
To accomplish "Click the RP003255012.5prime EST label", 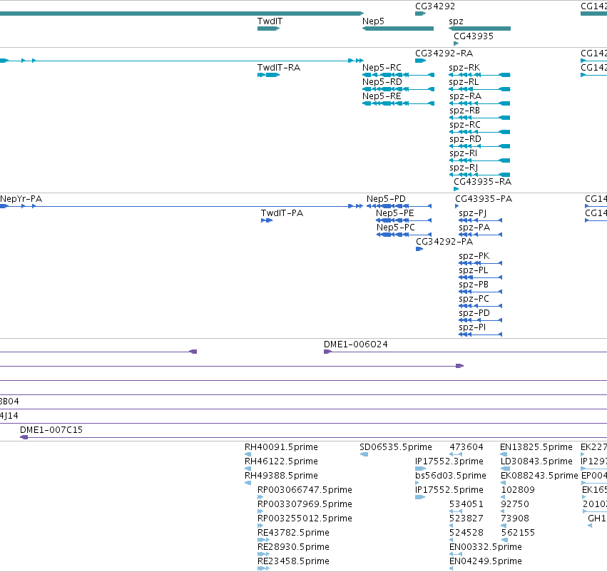I will 305,519.
